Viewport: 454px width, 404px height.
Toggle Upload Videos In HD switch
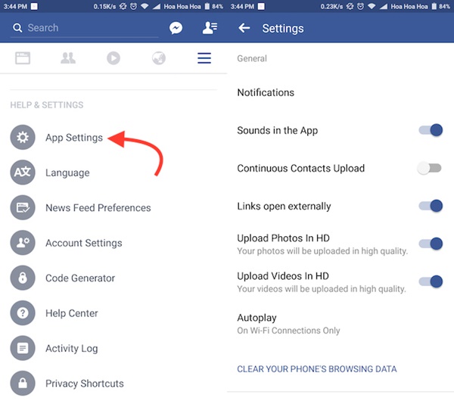click(x=431, y=281)
